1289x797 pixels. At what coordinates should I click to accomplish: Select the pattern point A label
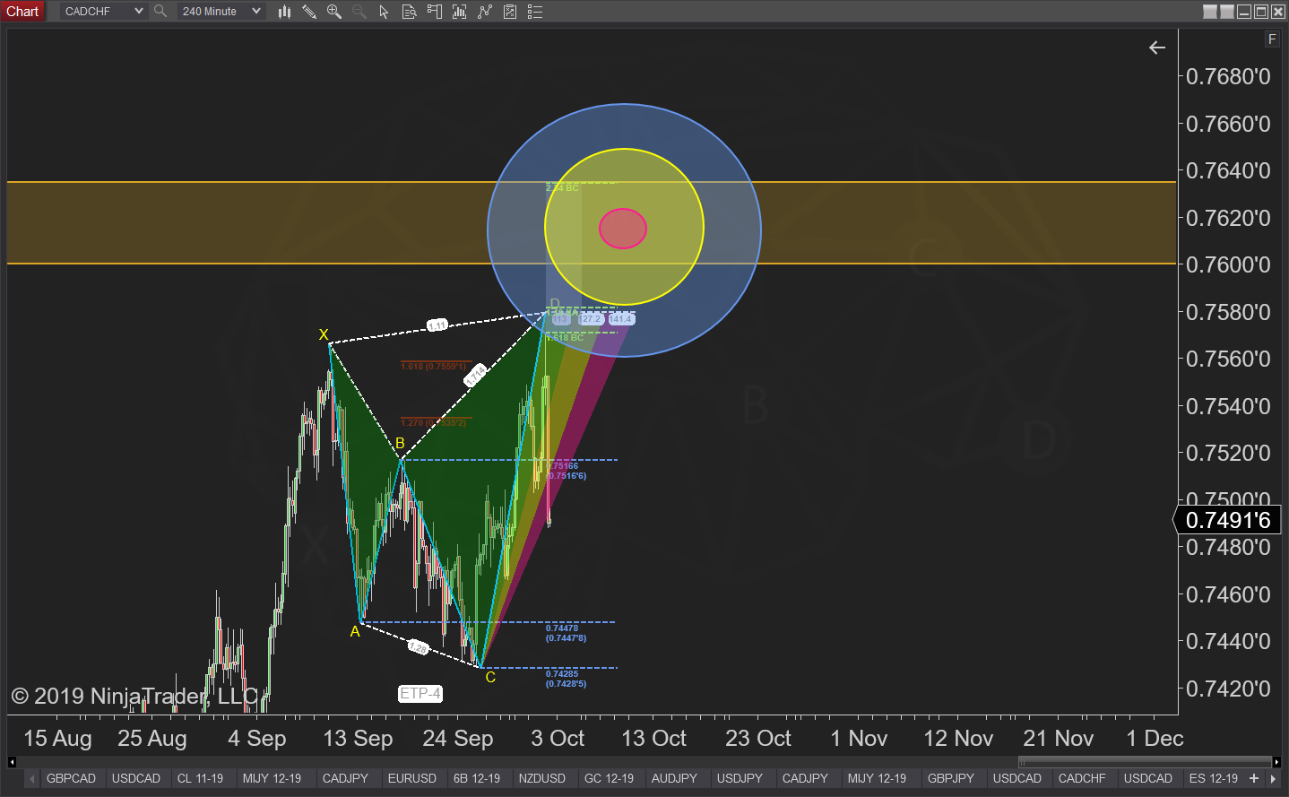coord(355,631)
